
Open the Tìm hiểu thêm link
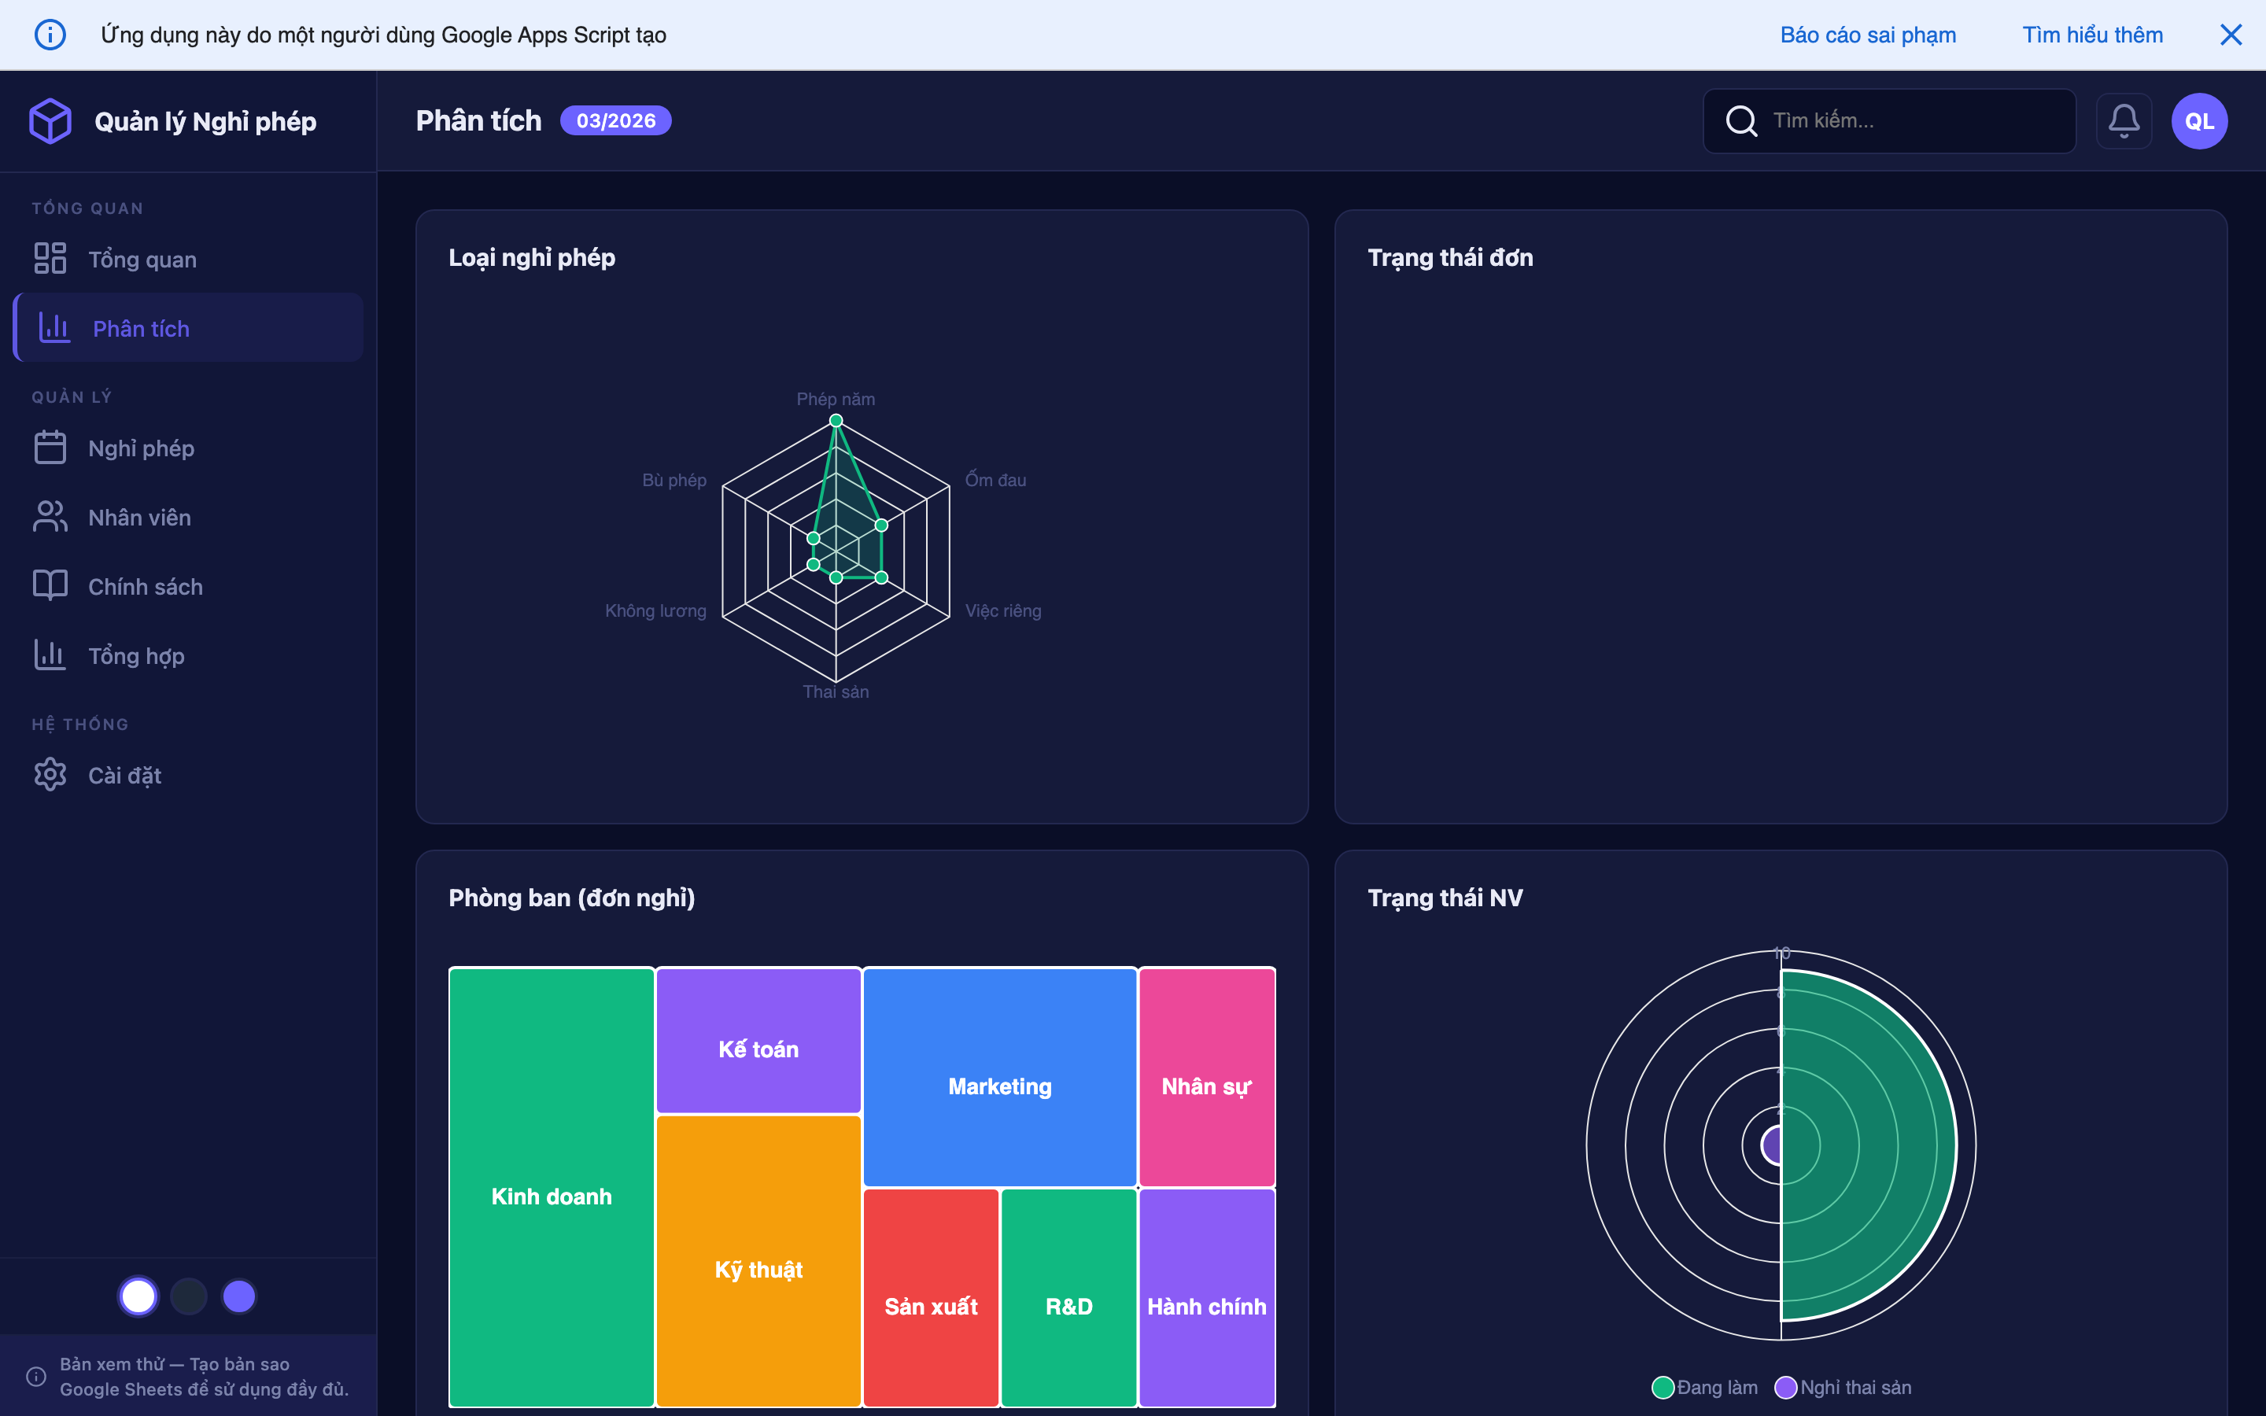tap(2092, 34)
